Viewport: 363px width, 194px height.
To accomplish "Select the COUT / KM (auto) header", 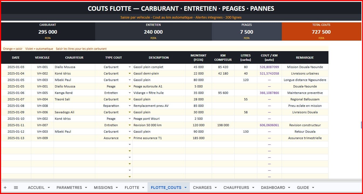I will 269,58.
